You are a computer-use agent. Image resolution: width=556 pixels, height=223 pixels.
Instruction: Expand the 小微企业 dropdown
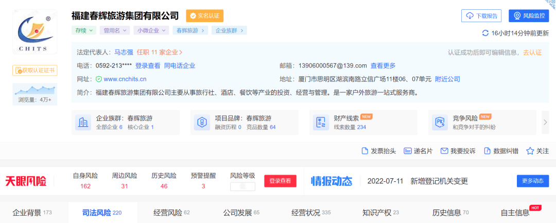151,30
